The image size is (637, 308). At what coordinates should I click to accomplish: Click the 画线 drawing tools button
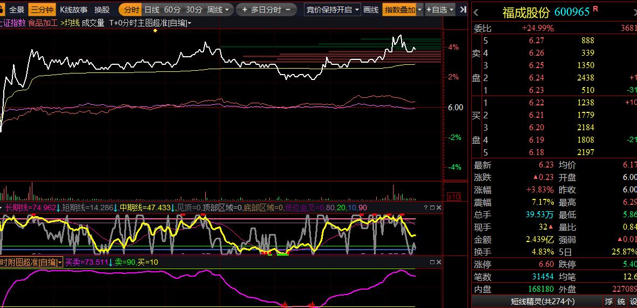click(371, 10)
